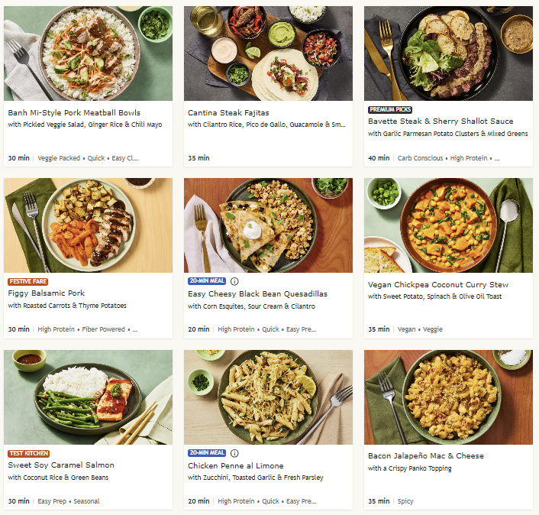The image size is (539, 515).
Task: Click the Bavette Steak & Sherry Shallot Sauce title
Action: click(x=440, y=121)
